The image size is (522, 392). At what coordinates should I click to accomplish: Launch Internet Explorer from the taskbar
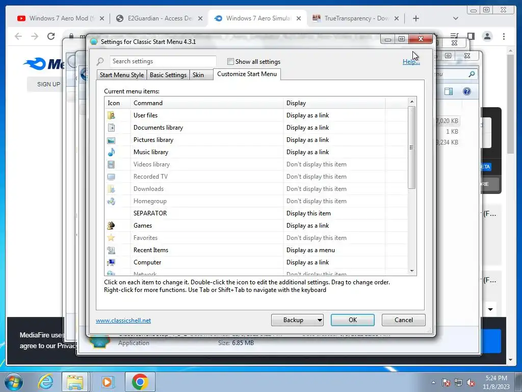45,382
